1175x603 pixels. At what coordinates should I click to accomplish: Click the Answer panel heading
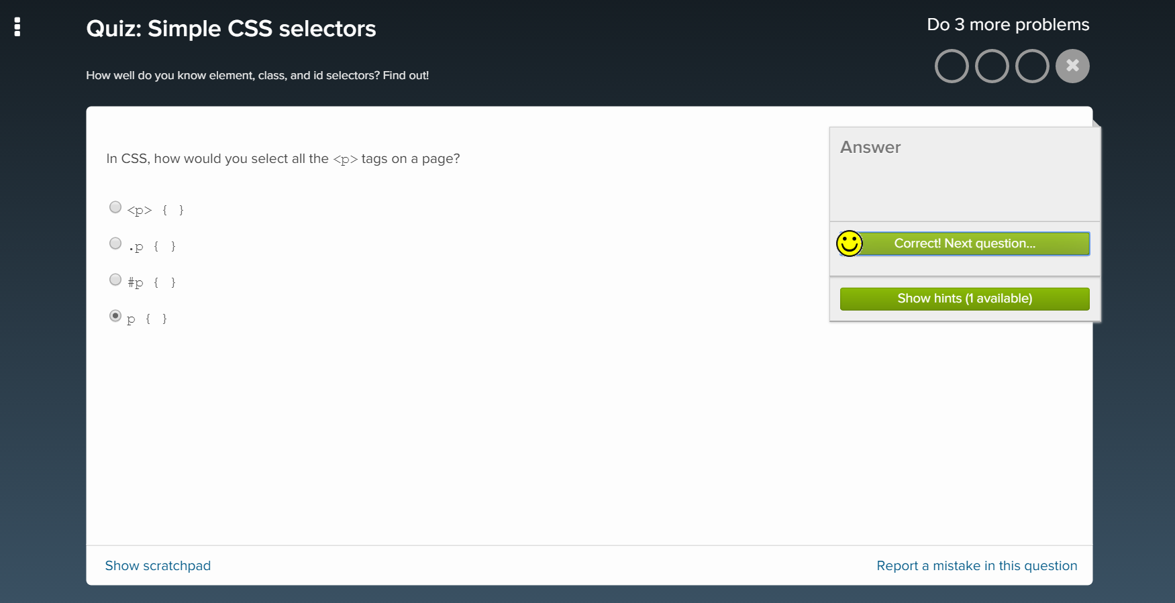tap(870, 147)
